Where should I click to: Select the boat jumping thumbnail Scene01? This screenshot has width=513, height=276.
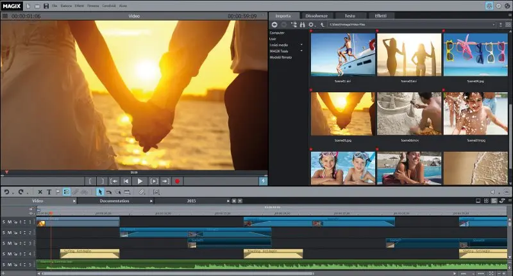pos(343,54)
